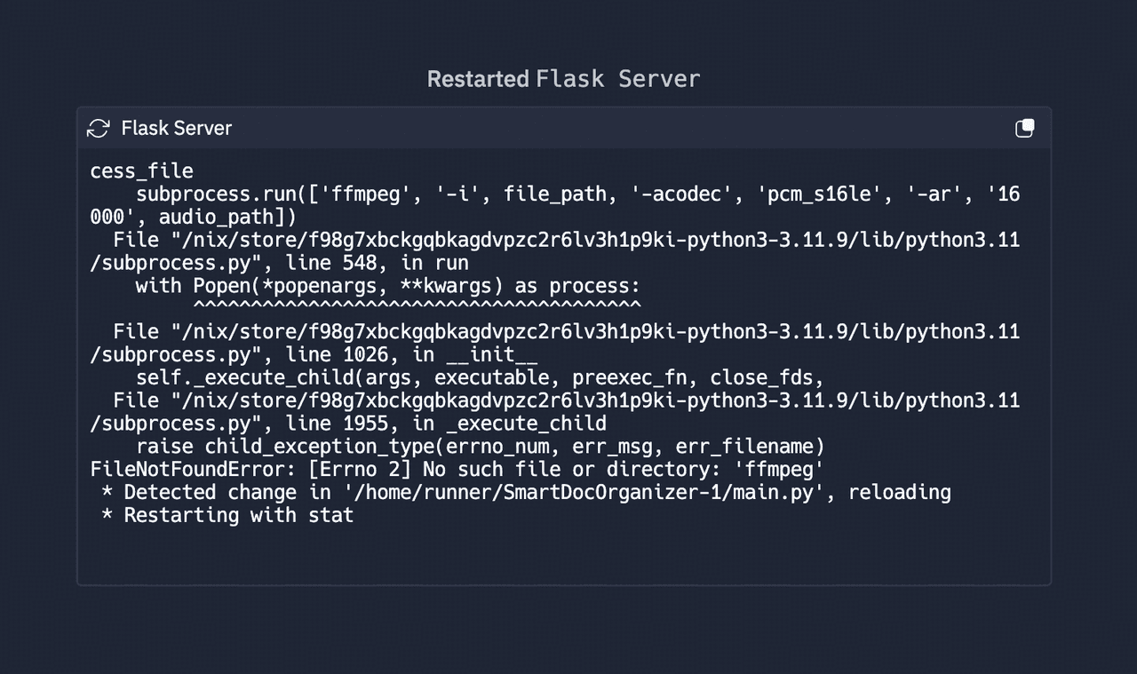Click the "000', audio_path])" continuation line
1137x674 pixels.
(193, 217)
